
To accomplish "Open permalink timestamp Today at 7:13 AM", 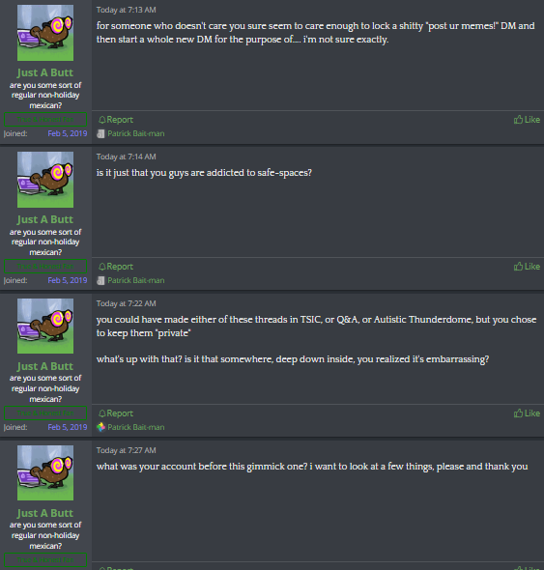I will click(x=127, y=10).
